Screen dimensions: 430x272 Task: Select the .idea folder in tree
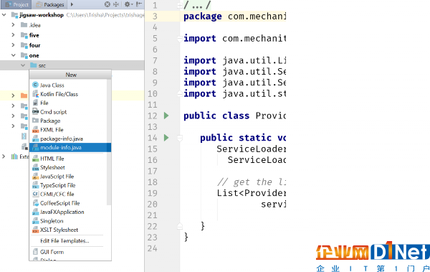click(34, 25)
